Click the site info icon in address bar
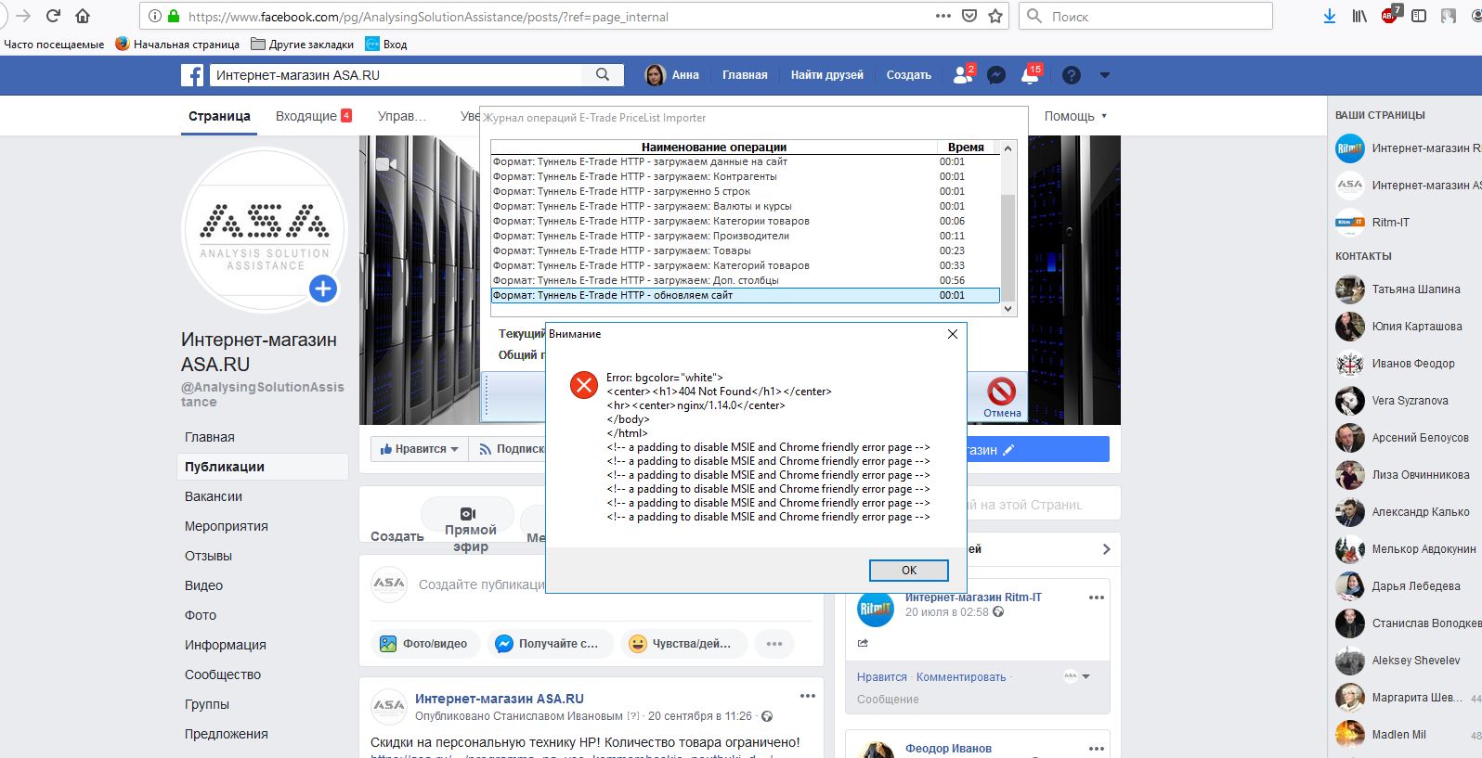1482x758 pixels. coord(155,16)
